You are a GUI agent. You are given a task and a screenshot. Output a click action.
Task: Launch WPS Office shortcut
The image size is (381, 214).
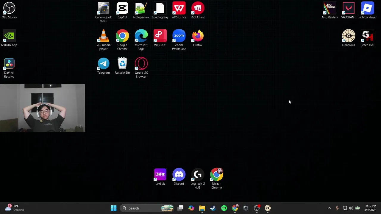[x=179, y=10]
